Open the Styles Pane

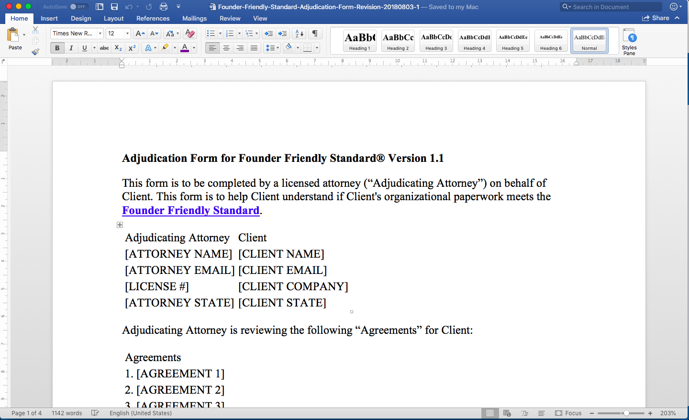pos(629,41)
